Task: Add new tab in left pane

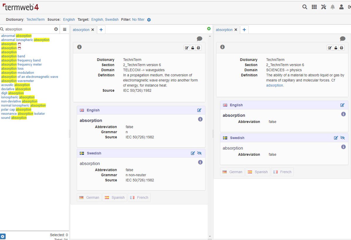Action: (x=101, y=30)
